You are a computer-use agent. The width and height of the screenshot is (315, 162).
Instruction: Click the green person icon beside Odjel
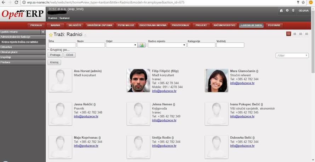(x=142, y=45)
